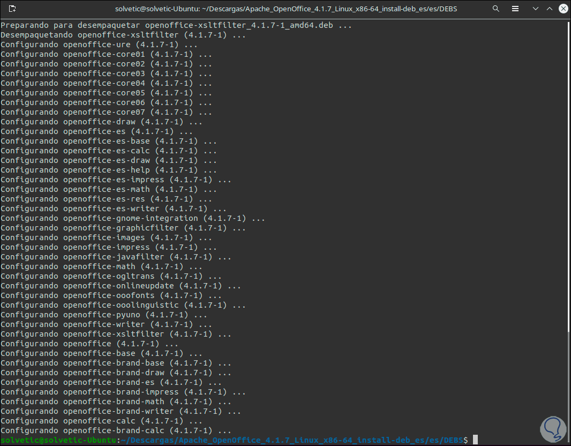Click the green prompt solvetic@solvetic-Ubuntu

point(58,440)
